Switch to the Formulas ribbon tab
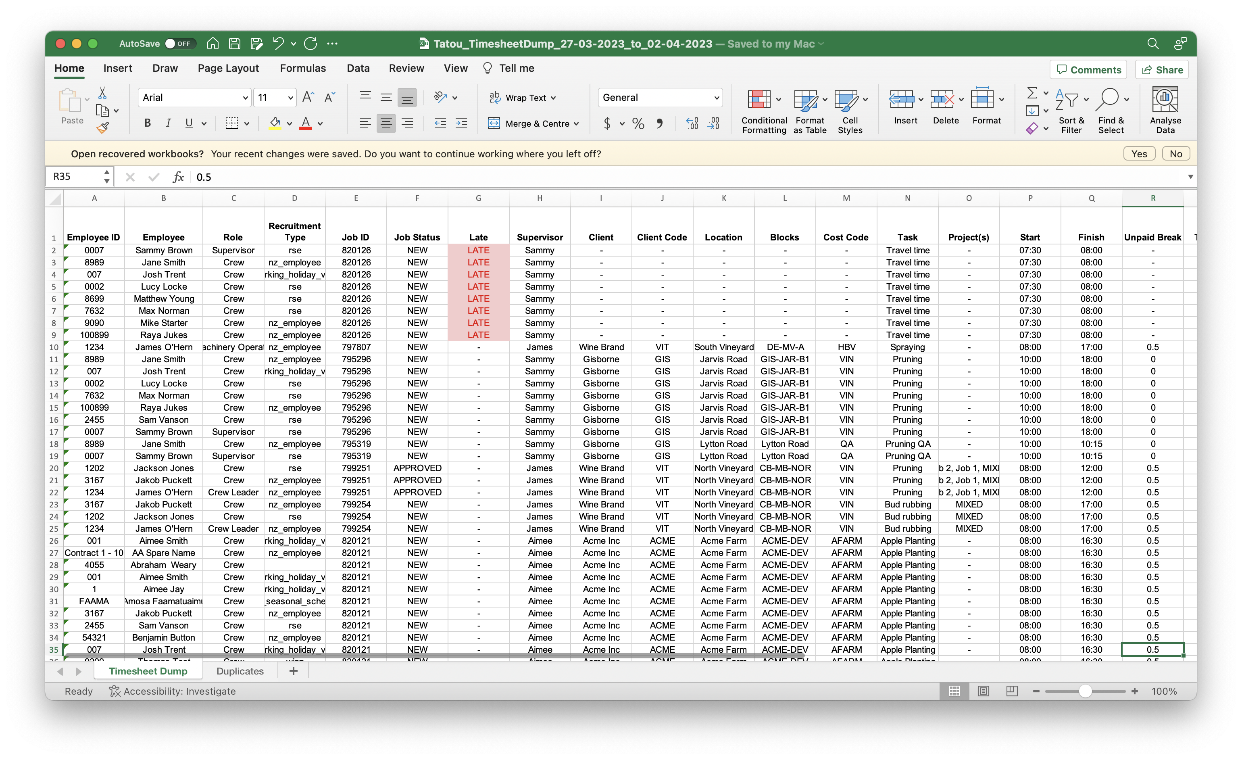The height and width of the screenshot is (760, 1242). [x=303, y=68]
